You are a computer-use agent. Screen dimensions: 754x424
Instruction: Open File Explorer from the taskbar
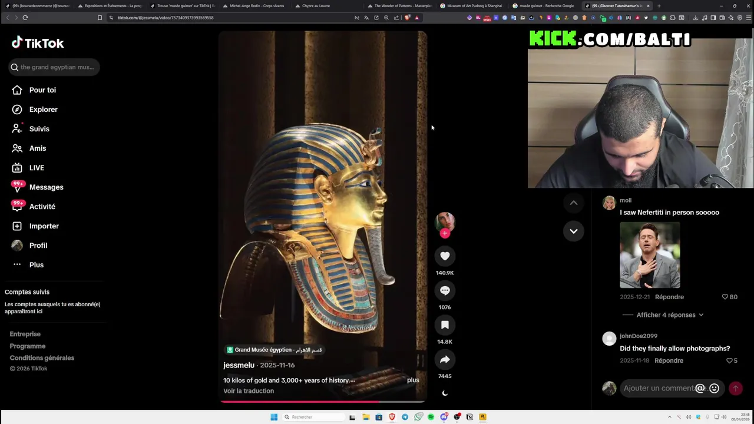[x=366, y=417]
